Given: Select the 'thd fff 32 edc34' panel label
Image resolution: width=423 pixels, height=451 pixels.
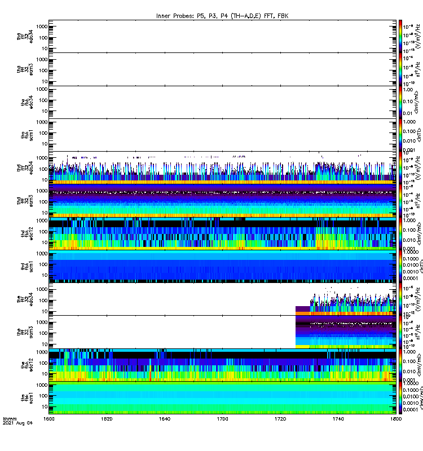Looking at the screenshot, I should pos(25,167).
